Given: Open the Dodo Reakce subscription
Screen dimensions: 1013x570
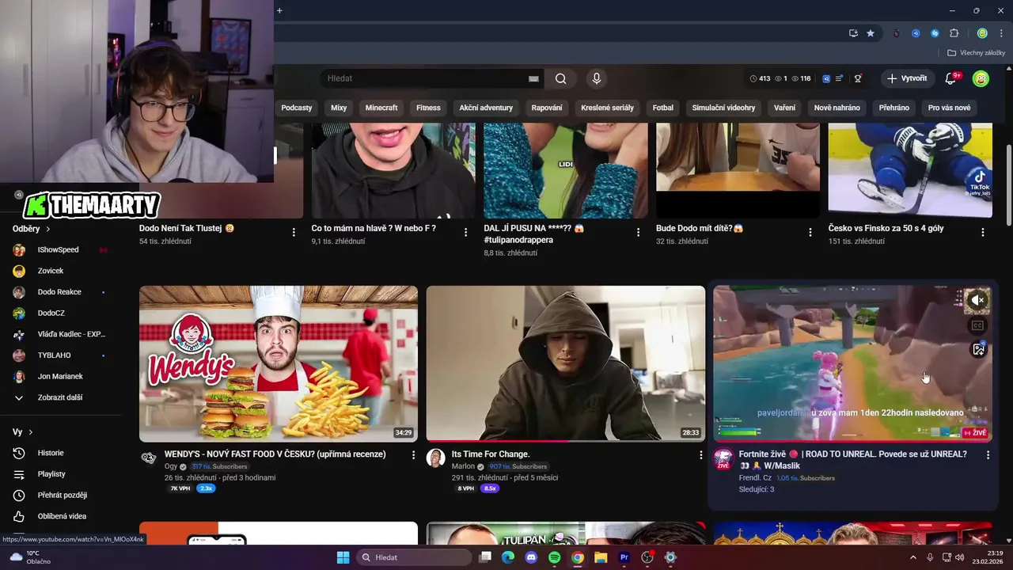Looking at the screenshot, I should [60, 292].
